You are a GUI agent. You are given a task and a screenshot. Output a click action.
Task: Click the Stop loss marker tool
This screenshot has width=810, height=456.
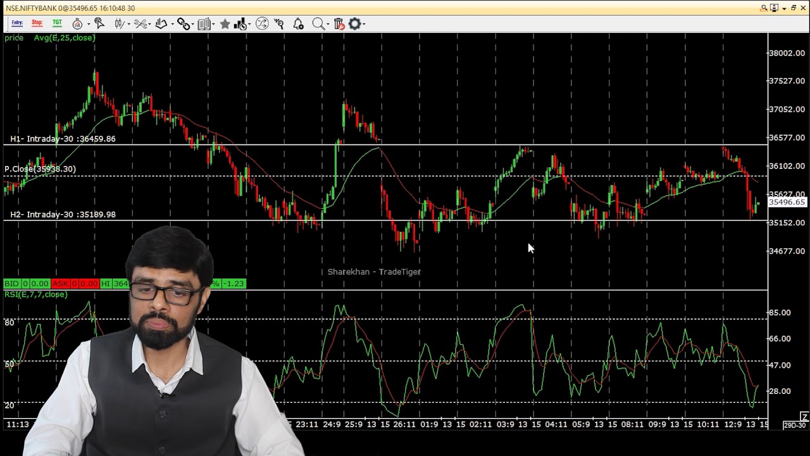click(37, 23)
